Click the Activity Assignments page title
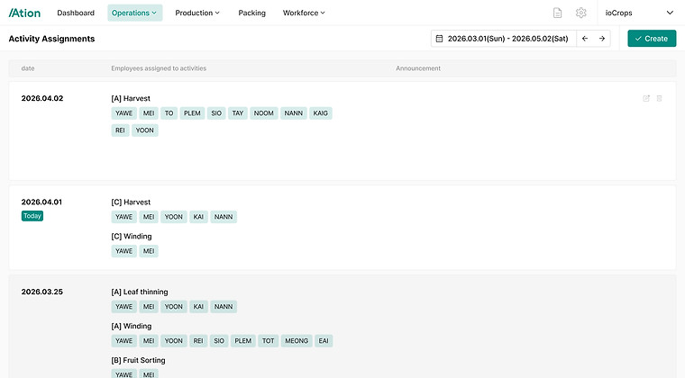Image resolution: width=685 pixels, height=378 pixels. coord(51,39)
